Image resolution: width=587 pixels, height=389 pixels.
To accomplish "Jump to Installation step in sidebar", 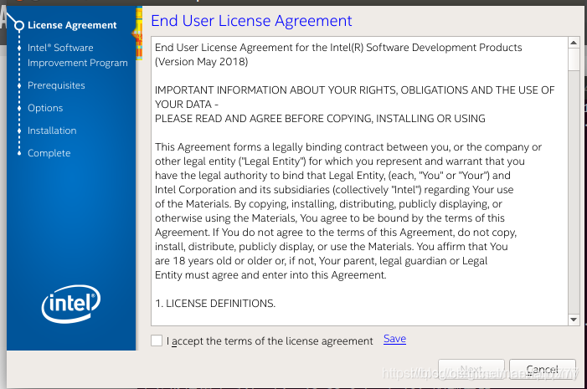I will click(x=52, y=131).
